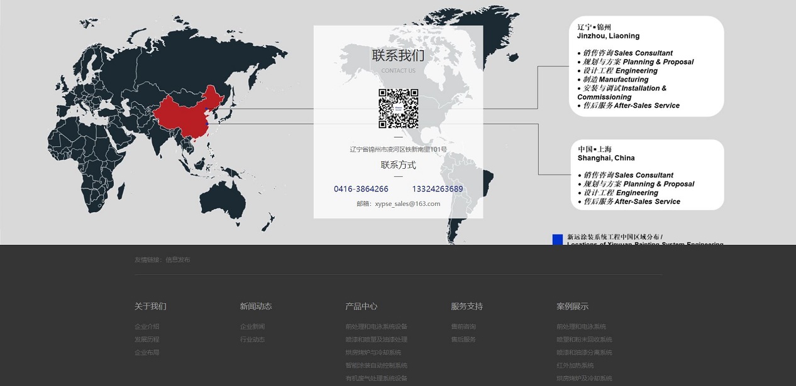Click mobile number 13324263689

click(438, 189)
